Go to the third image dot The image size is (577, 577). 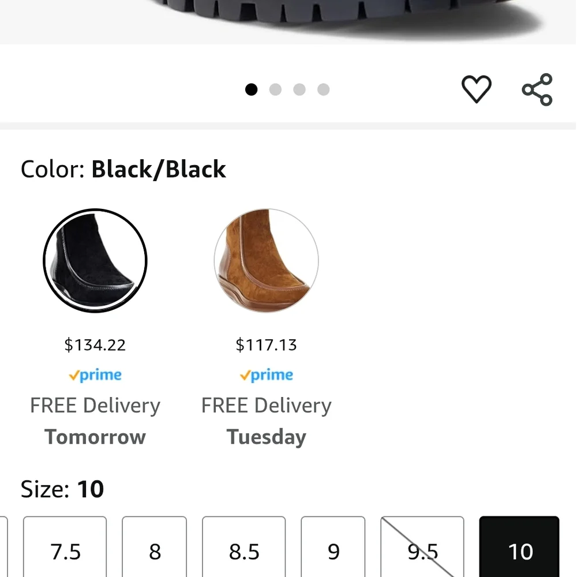(299, 89)
